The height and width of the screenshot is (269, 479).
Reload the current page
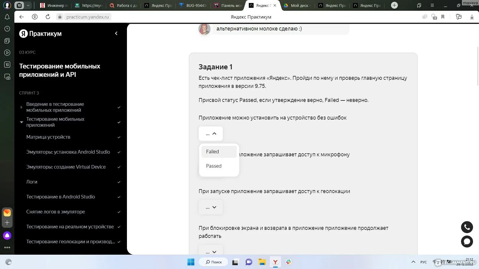pyautogui.click(x=48, y=17)
